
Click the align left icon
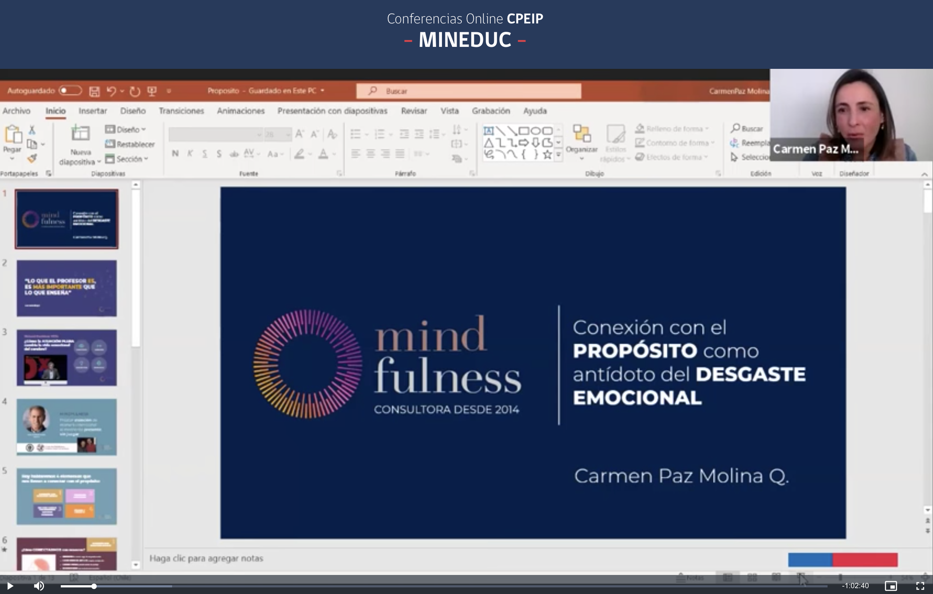point(355,154)
